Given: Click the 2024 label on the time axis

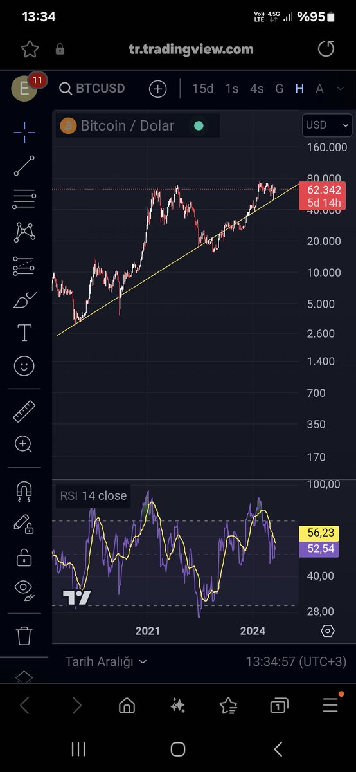Looking at the screenshot, I should (253, 631).
